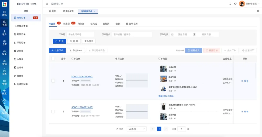Select 采购订单 in the sidebar

point(26,43)
